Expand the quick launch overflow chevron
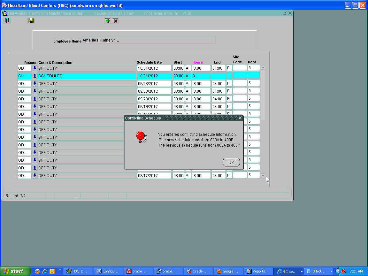 59,269
